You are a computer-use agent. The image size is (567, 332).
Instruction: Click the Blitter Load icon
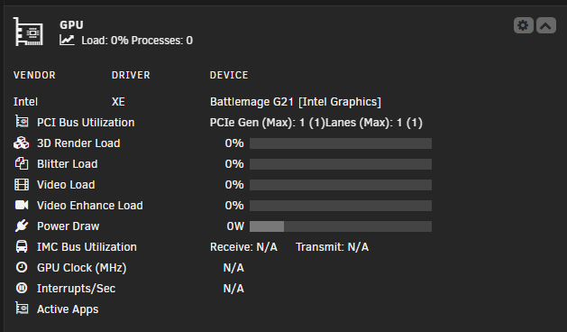22,163
